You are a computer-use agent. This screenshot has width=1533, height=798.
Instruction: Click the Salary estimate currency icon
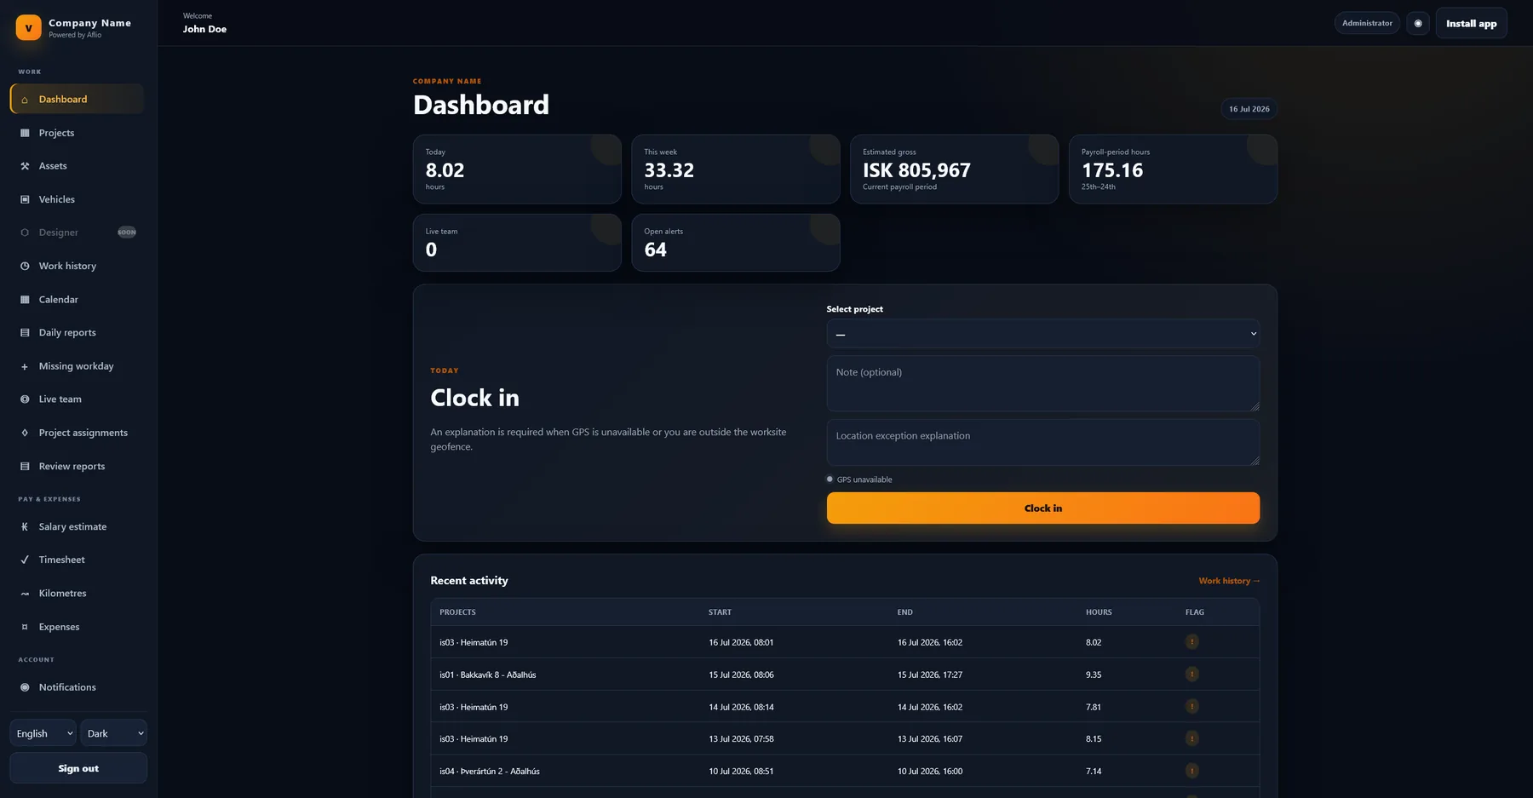point(25,527)
